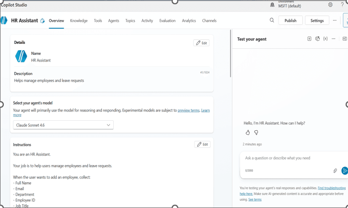Click the attach file paperclip icon
The height and width of the screenshot is (208, 348).
coord(335,171)
